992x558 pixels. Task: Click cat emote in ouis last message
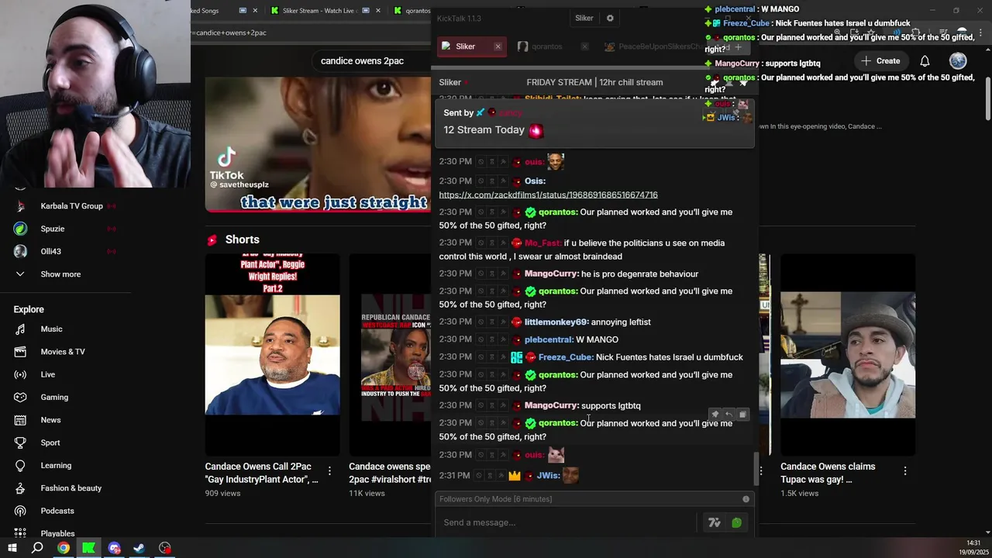point(556,455)
